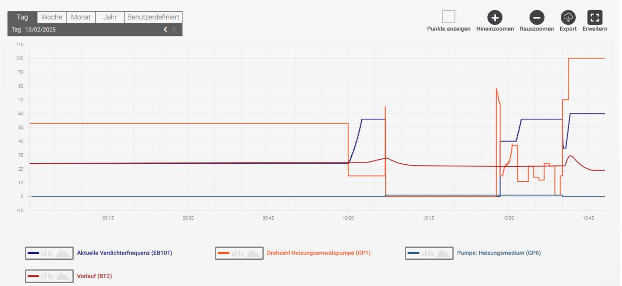
Task: Click the Erweitern fullscreen icon
Action: [x=594, y=17]
